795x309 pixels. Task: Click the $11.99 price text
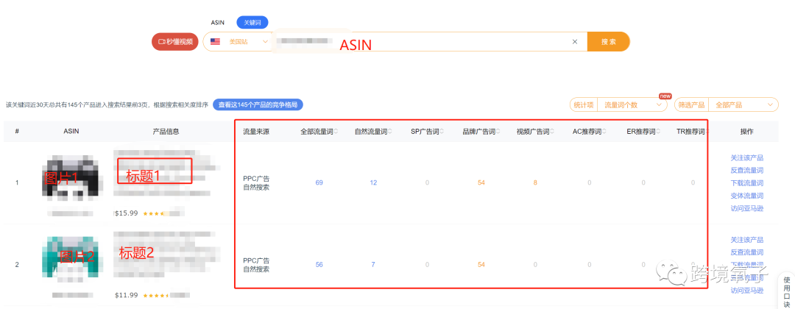click(127, 295)
